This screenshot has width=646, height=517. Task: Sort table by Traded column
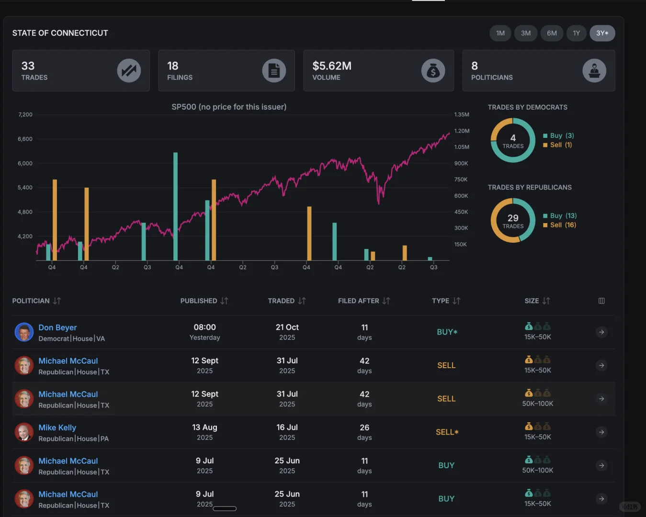coord(287,301)
